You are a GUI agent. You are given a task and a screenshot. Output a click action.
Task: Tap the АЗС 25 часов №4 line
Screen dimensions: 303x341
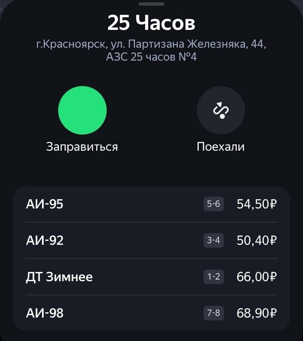tap(151, 57)
